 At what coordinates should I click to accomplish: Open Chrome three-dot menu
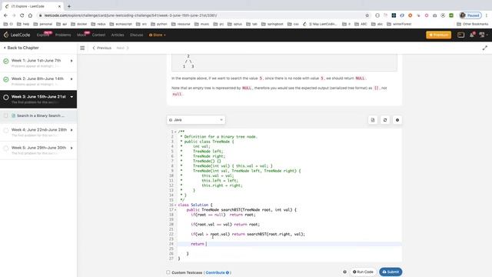(487, 15)
